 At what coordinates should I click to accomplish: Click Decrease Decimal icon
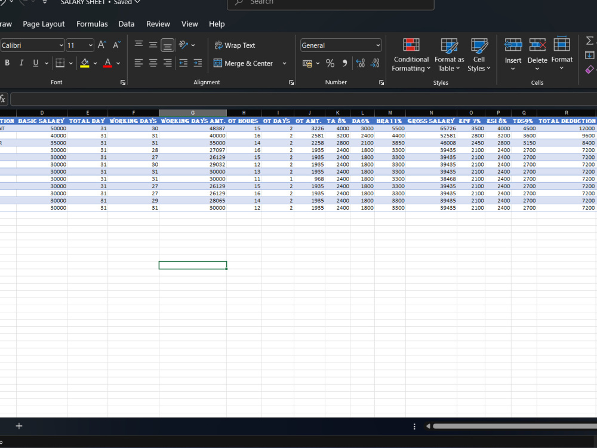click(x=375, y=63)
